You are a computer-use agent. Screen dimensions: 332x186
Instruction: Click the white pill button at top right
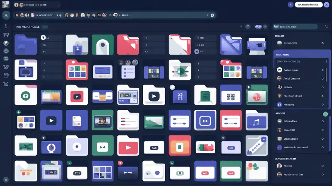coord(308,5)
